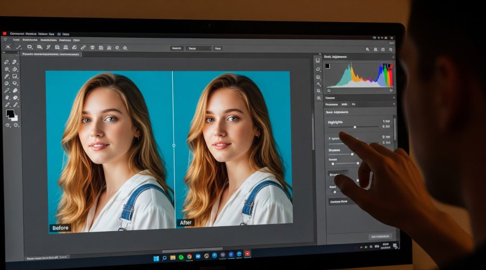Open the Windows Start menu
The width and height of the screenshot is (486, 270).
coord(156,258)
